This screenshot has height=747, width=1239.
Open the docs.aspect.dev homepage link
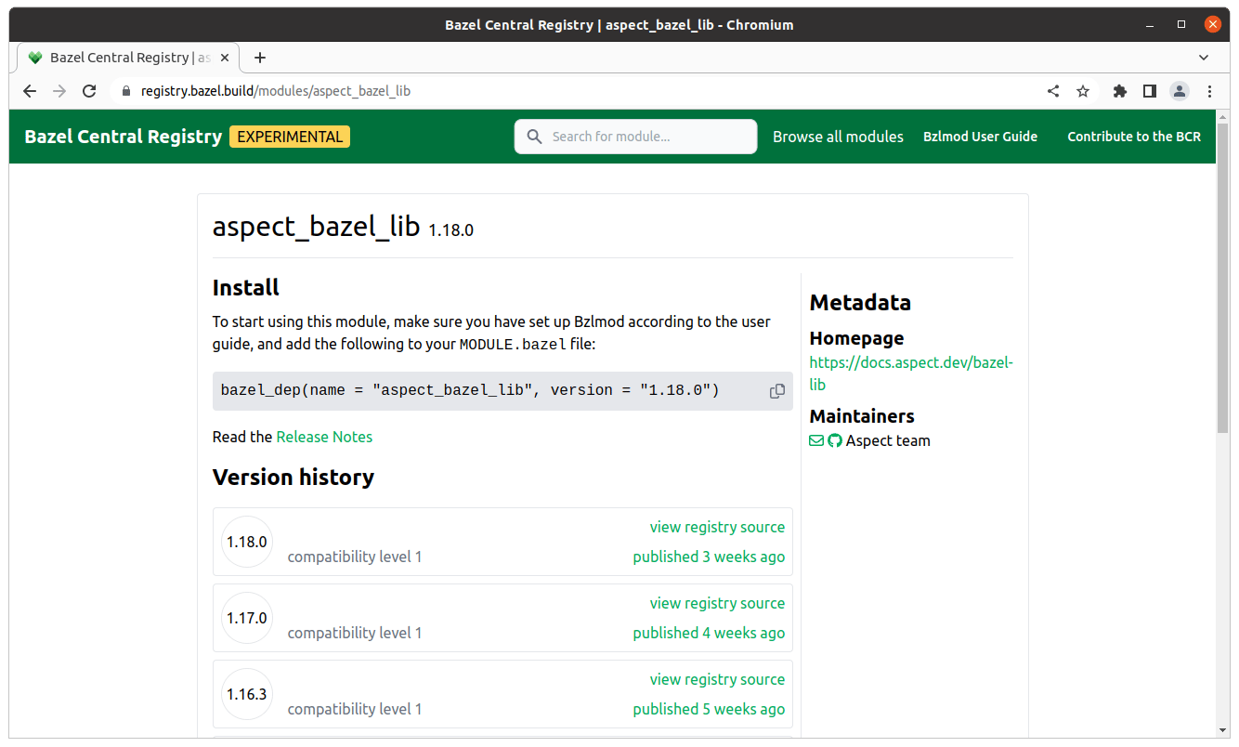pyautogui.click(x=911, y=373)
